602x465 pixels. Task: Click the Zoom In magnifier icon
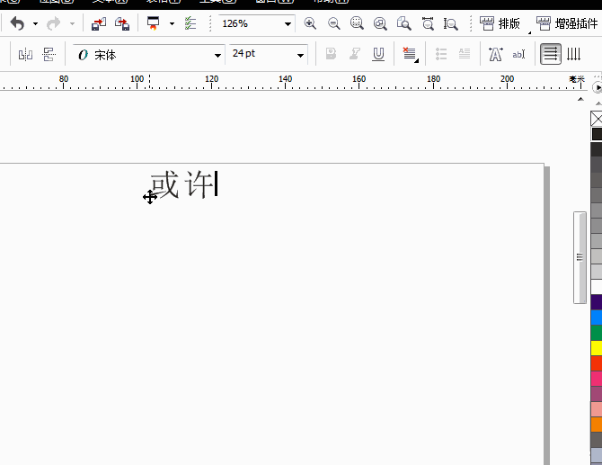pos(310,23)
